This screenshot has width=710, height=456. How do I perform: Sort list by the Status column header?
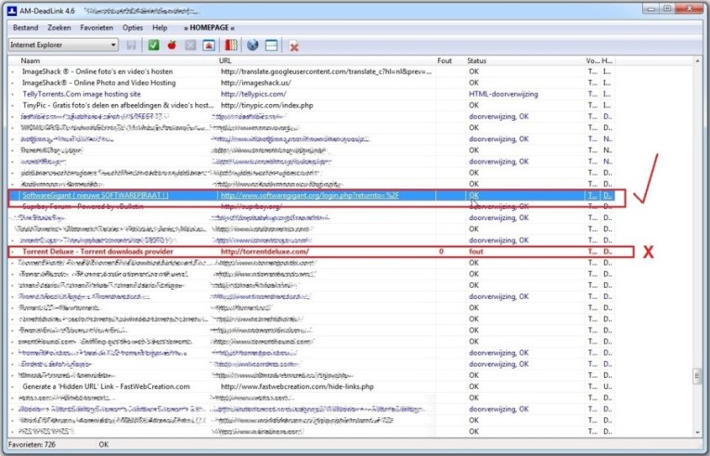point(478,61)
